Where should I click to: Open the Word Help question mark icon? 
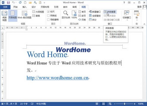coord(124,3)
